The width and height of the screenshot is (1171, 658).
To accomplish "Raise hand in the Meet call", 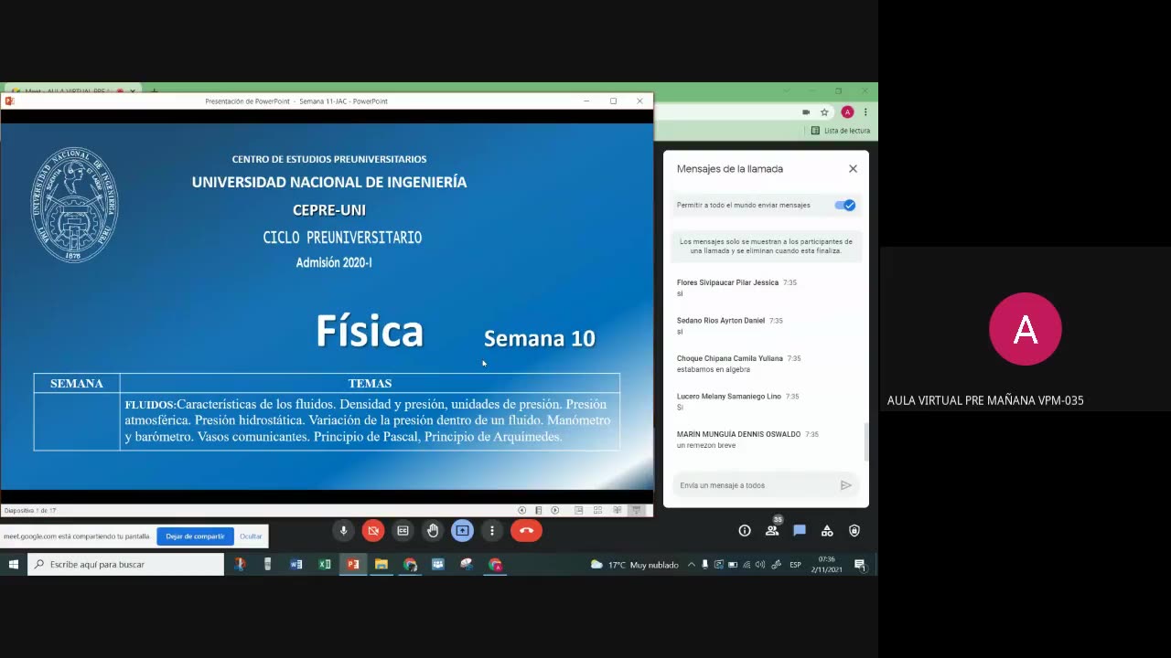I will [x=433, y=531].
